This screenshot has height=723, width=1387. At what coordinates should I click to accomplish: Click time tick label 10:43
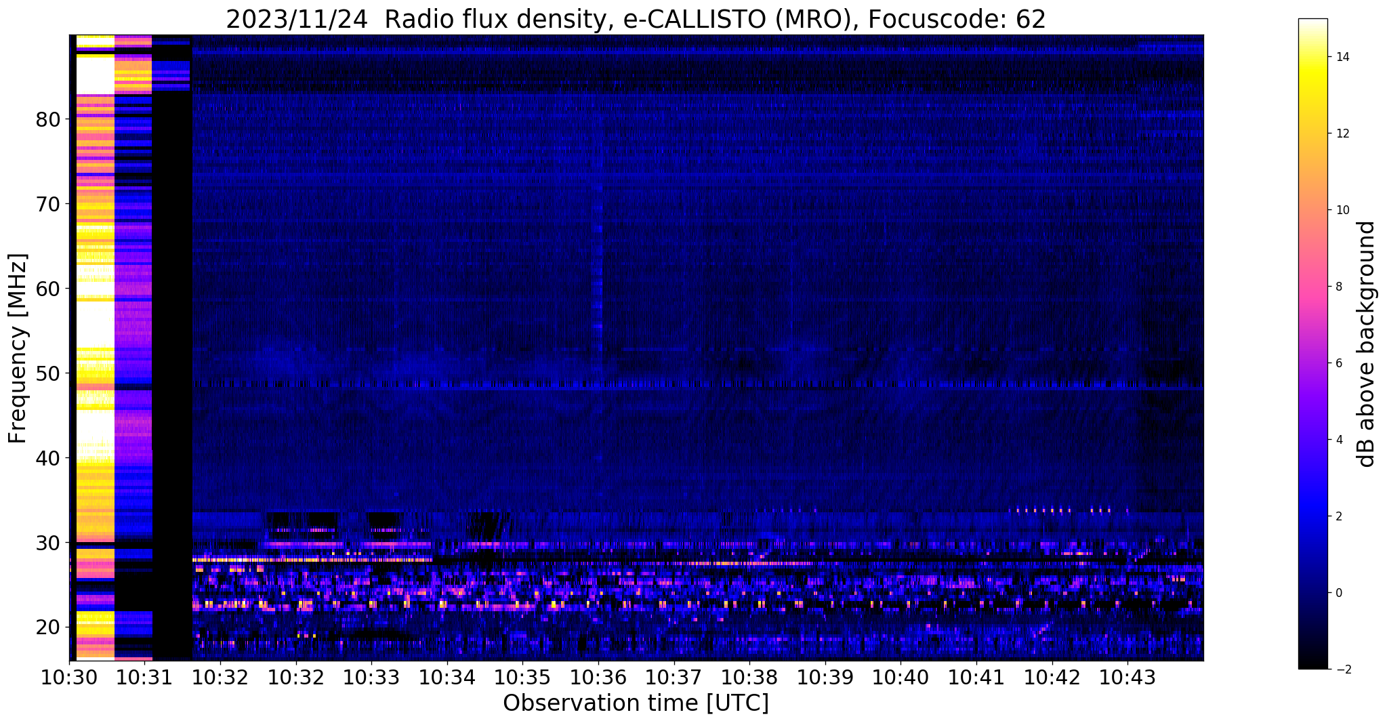point(1127,677)
